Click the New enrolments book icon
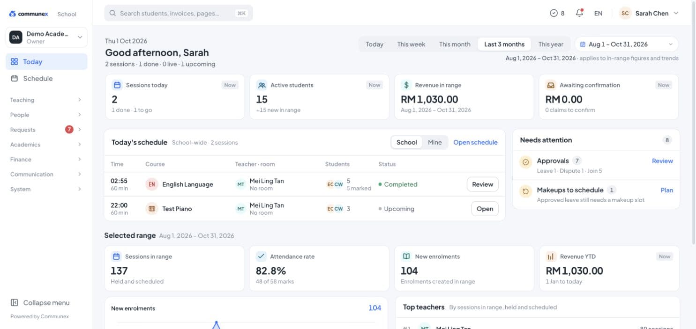696x329 pixels. point(406,256)
